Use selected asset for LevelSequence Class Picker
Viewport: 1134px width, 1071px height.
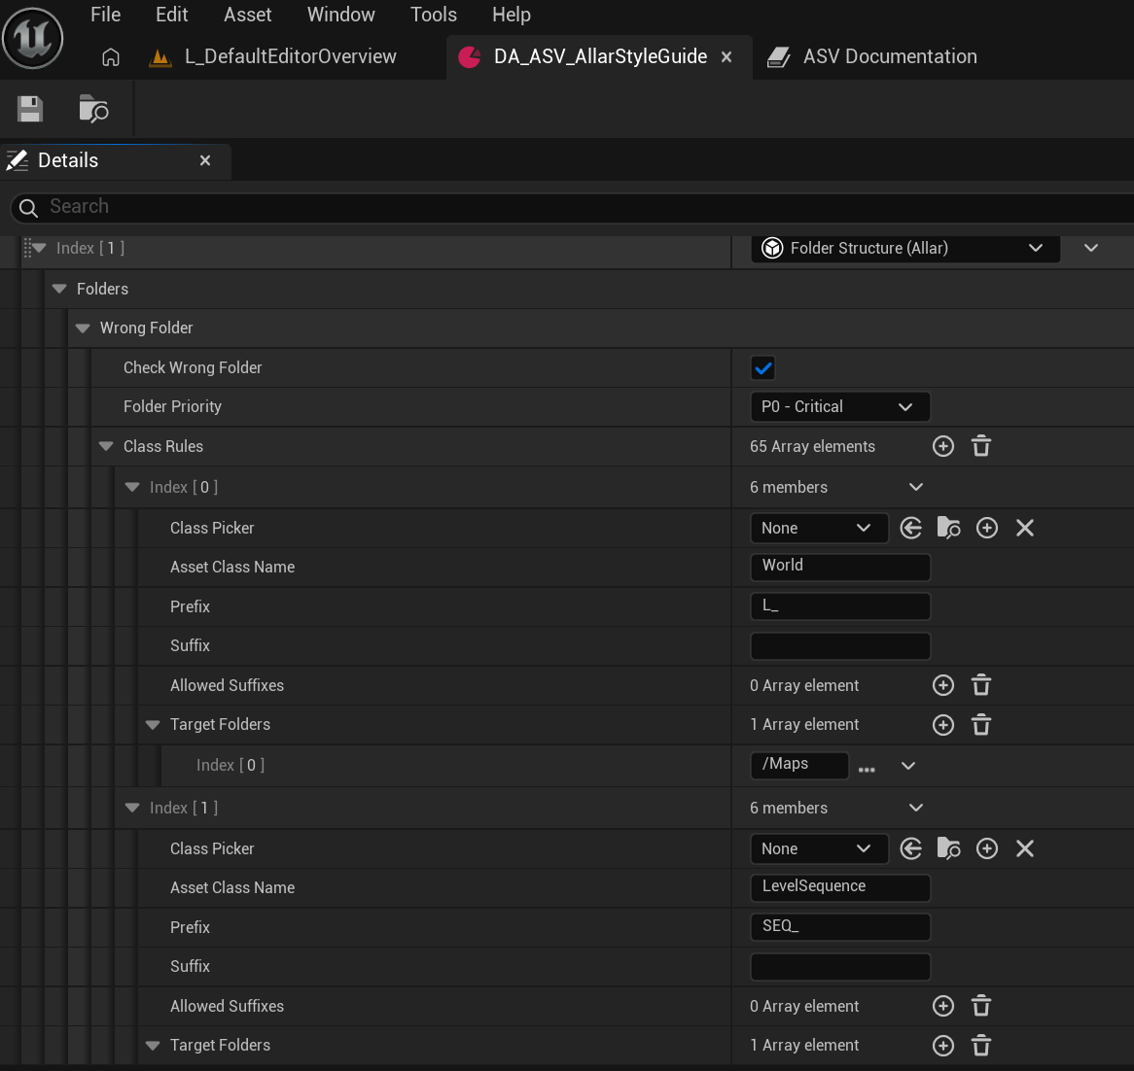(911, 848)
